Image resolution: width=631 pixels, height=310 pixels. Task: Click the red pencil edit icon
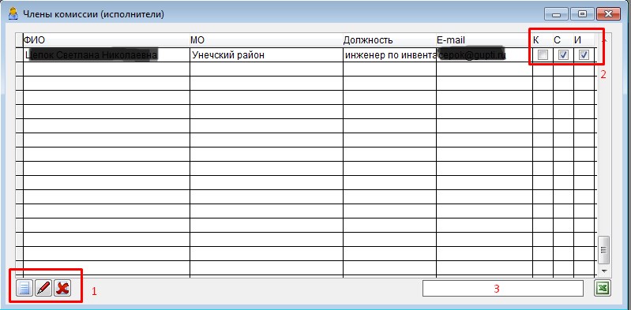tap(43, 288)
